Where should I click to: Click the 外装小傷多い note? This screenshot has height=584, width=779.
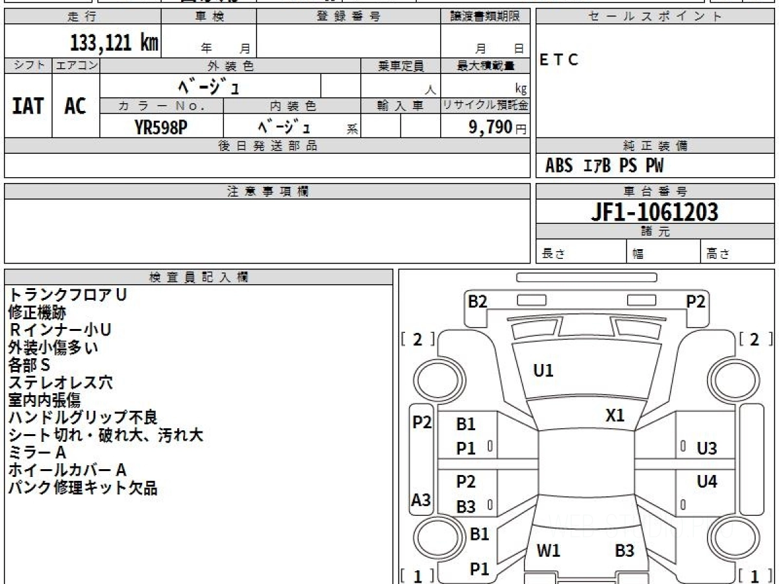click(53, 347)
